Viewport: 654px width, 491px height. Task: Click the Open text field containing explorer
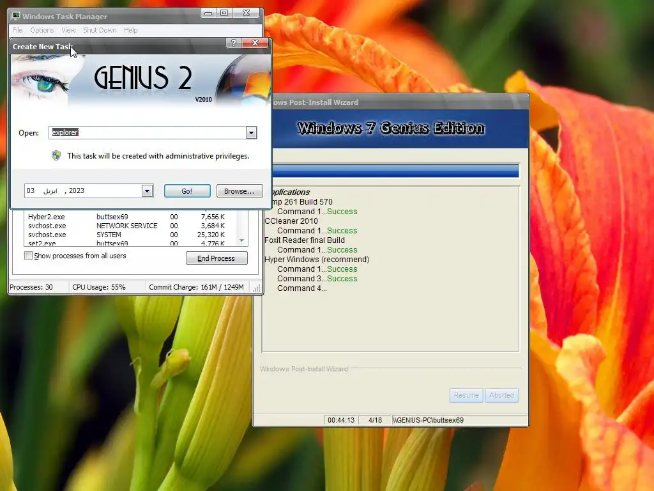tap(148, 132)
